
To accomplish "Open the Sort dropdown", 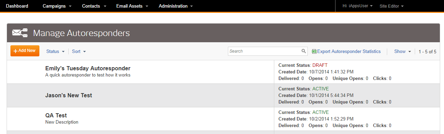I will (x=79, y=51).
